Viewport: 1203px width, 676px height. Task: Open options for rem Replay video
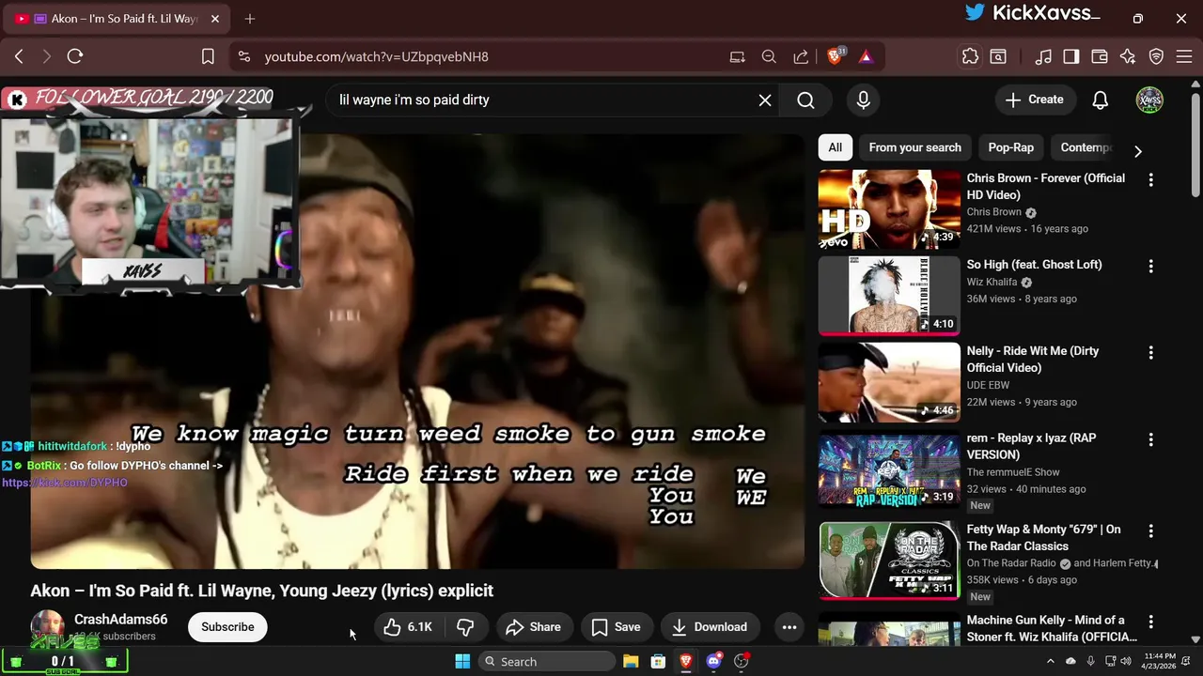tap(1150, 439)
